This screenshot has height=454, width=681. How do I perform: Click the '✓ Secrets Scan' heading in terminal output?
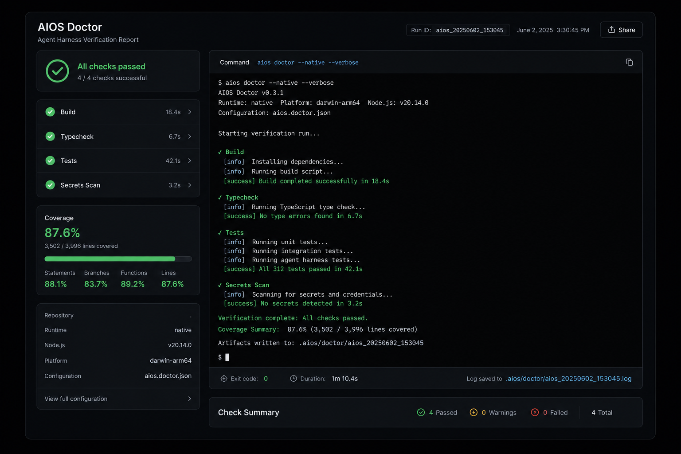pos(243,285)
